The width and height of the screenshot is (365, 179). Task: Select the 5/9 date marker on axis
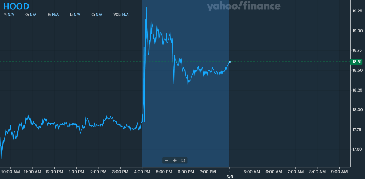click(x=230, y=177)
